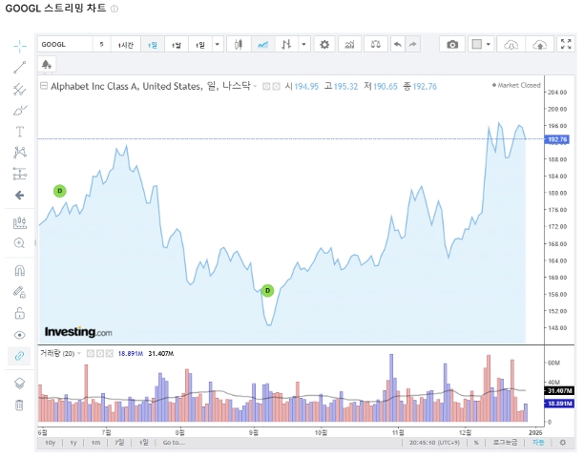Enter fullscreen chart mode
The image size is (584, 458).
(566, 44)
